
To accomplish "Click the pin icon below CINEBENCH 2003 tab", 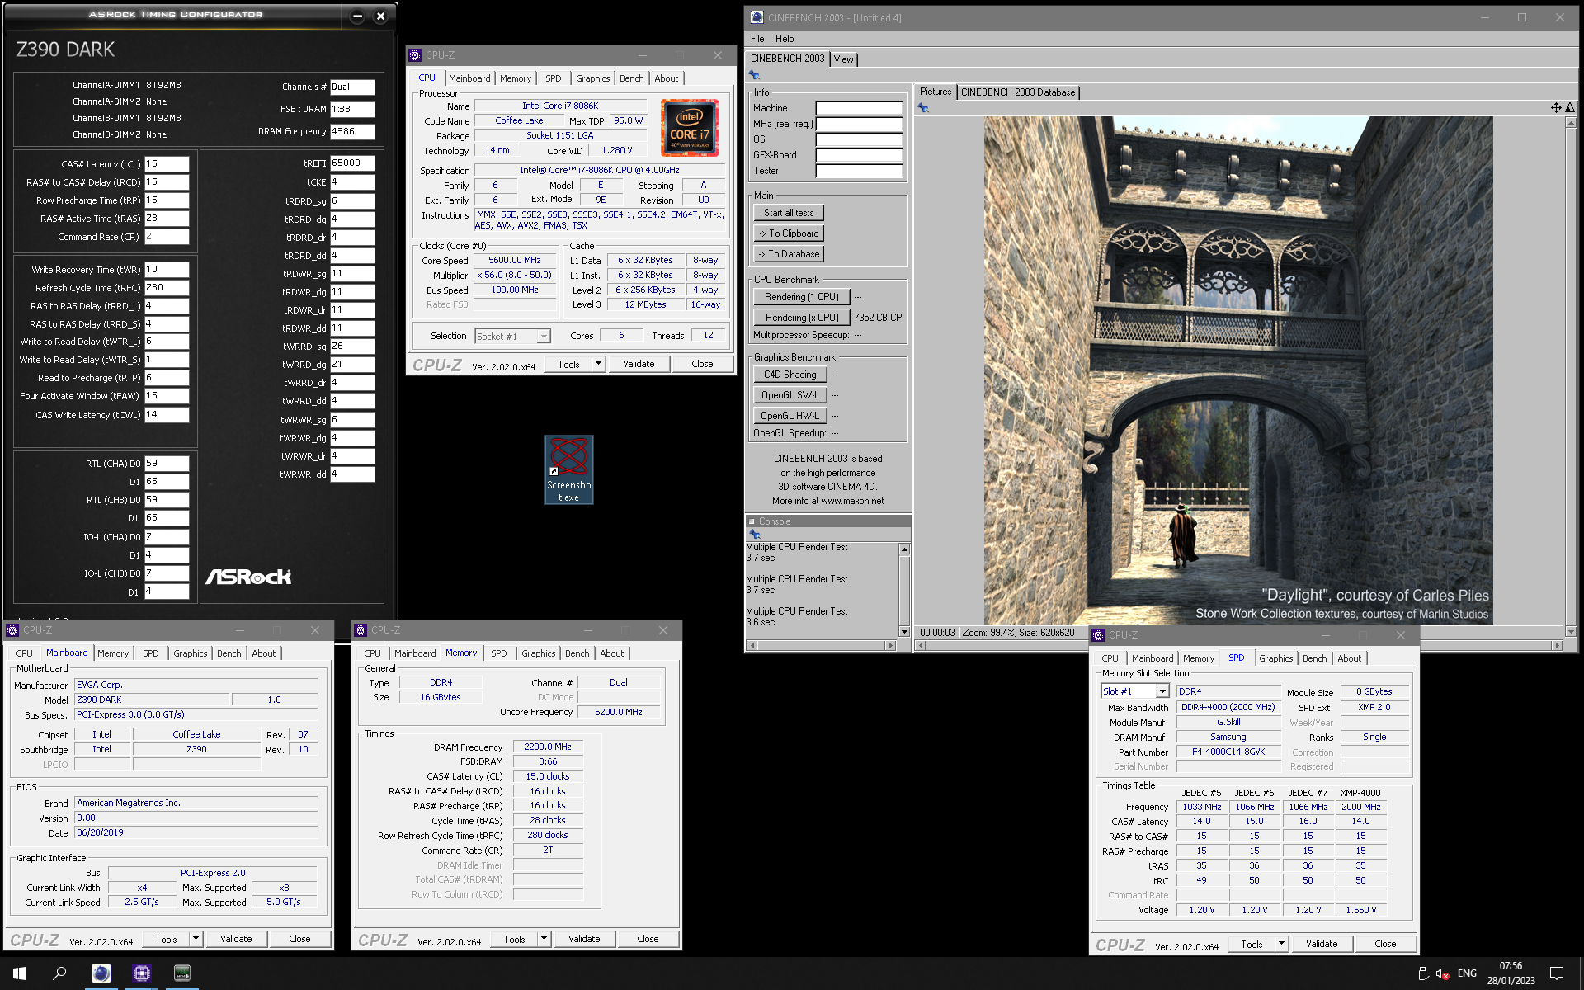I will tap(754, 75).
